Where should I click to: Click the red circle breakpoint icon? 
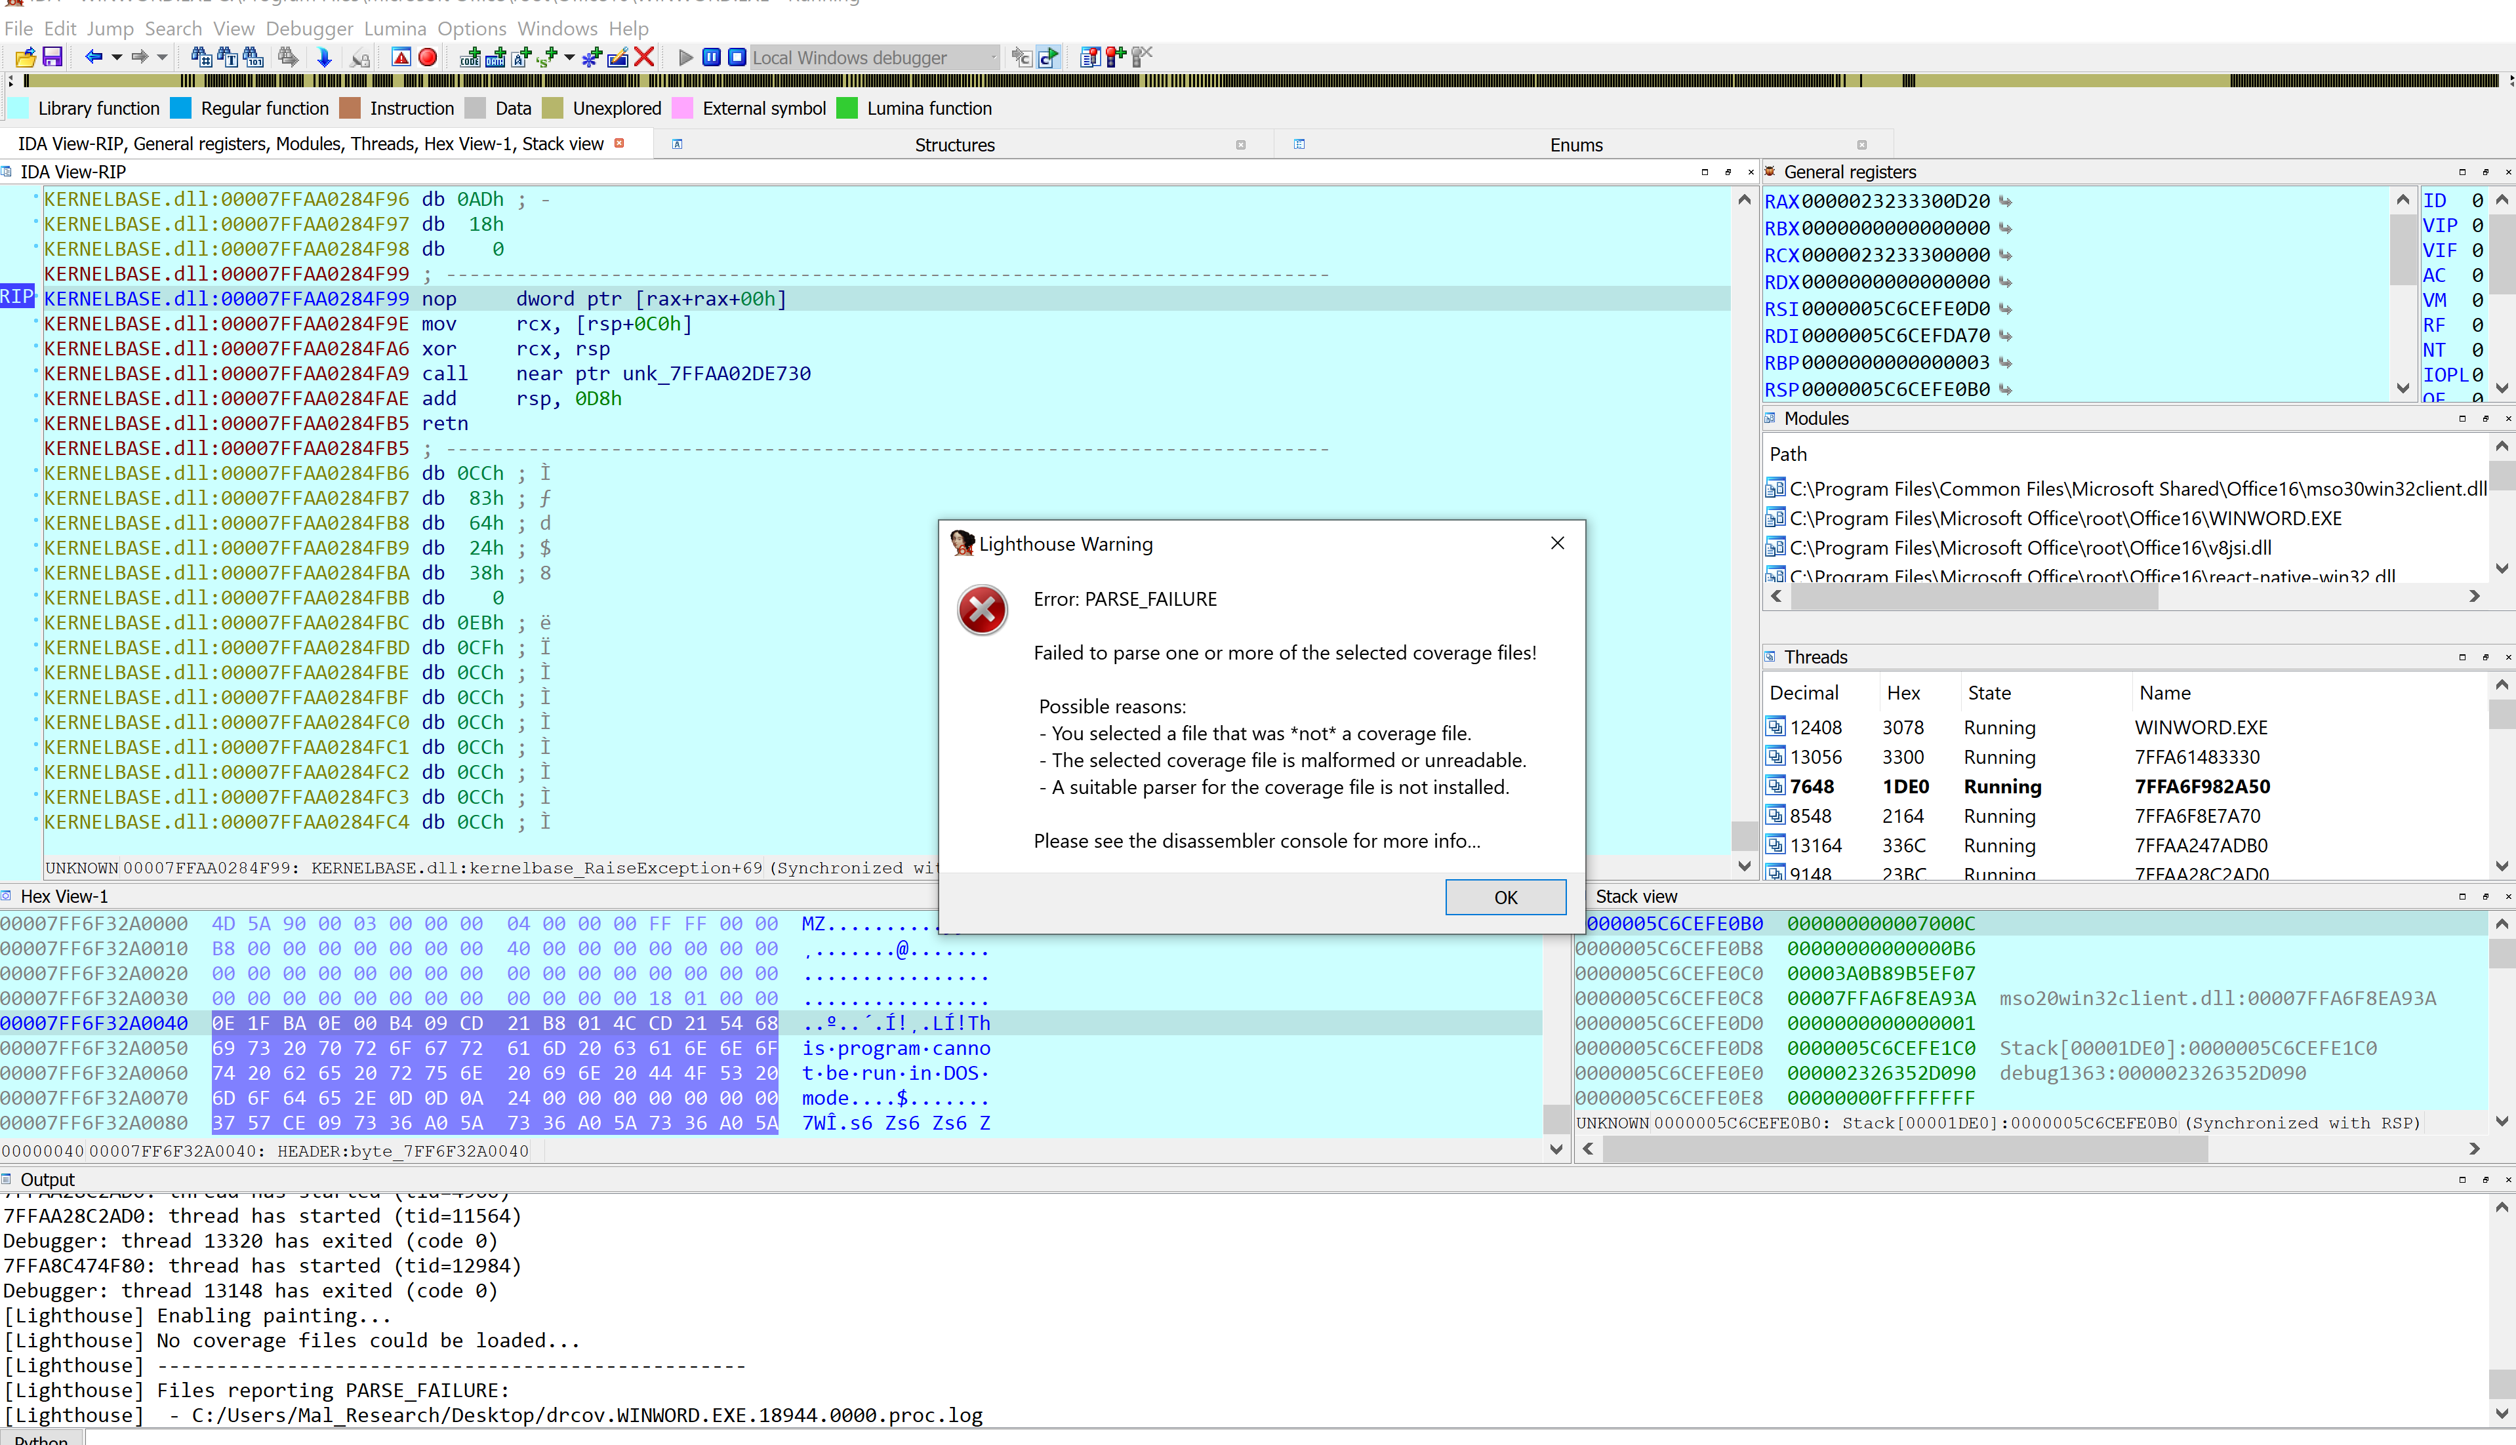click(428, 58)
